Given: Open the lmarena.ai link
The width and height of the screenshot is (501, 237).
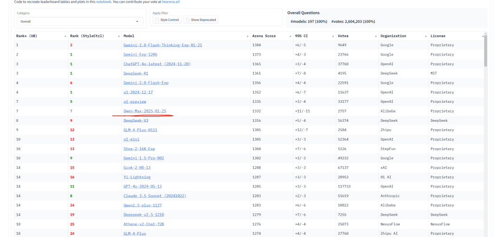Looking at the screenshot, I should [162, 2].
